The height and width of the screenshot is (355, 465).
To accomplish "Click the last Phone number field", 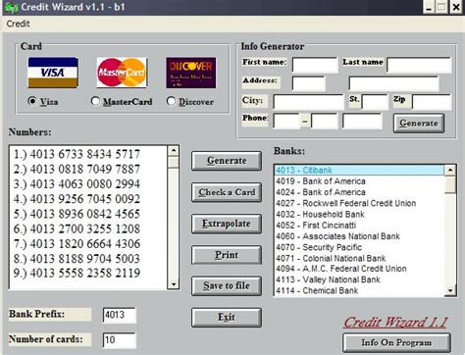I will tap(362, 121).
